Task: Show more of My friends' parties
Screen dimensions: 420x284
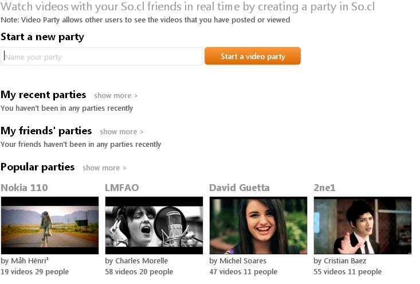Action: 121,132
